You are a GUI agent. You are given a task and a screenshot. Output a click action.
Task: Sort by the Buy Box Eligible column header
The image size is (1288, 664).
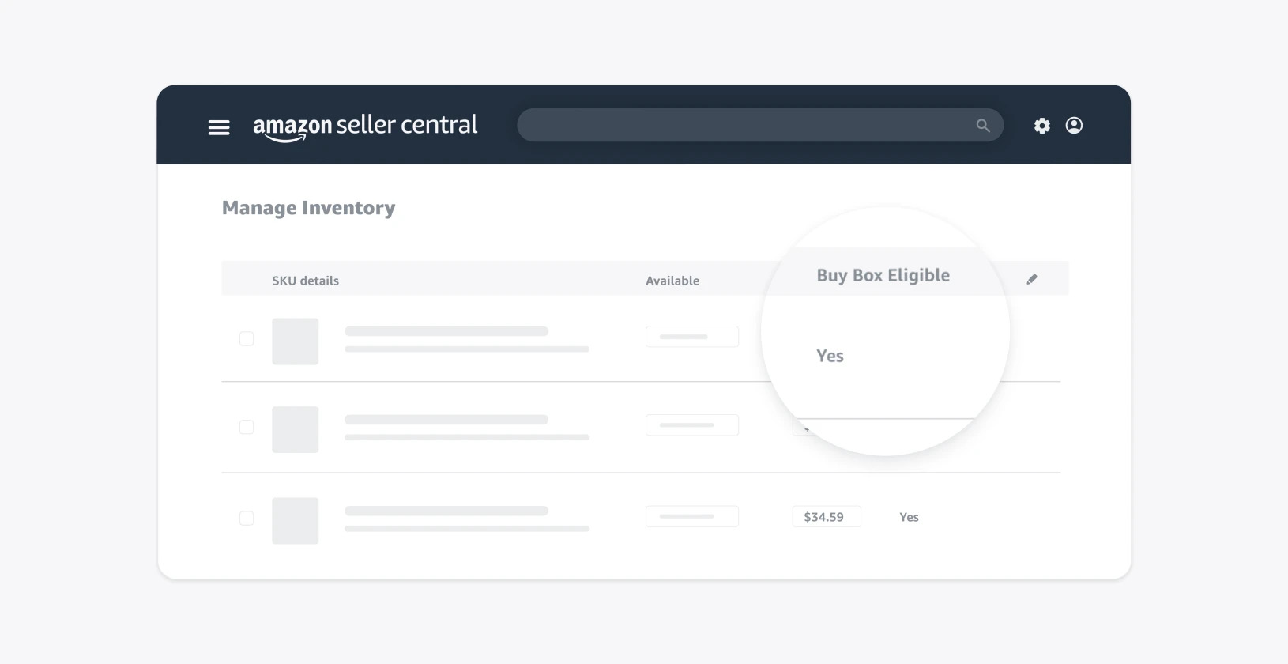click(x=883, y=275)
